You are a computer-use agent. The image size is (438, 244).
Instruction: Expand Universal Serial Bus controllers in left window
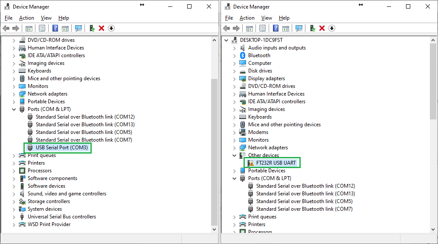(14, 217)
